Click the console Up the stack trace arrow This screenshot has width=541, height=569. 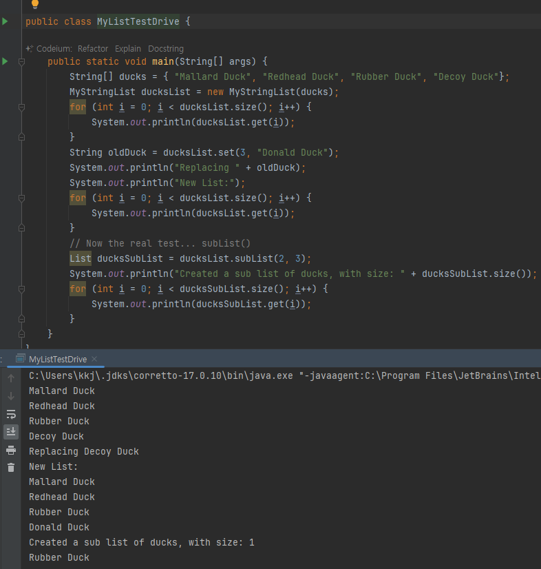click(11, 378)
